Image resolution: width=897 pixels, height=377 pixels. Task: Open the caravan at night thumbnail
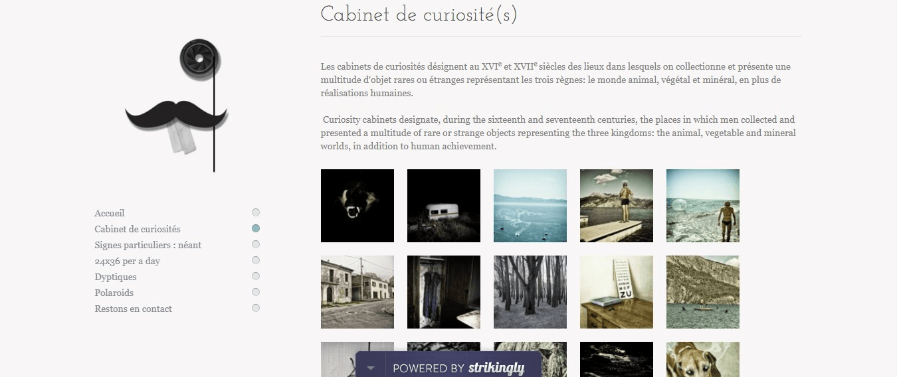pyautogui.click(x=444, y=206)
